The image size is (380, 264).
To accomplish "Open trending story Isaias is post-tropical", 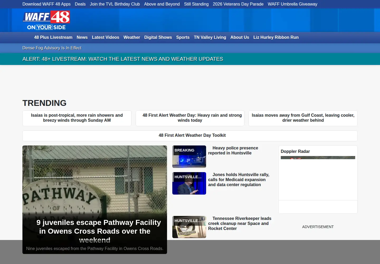I will (77, 118).
